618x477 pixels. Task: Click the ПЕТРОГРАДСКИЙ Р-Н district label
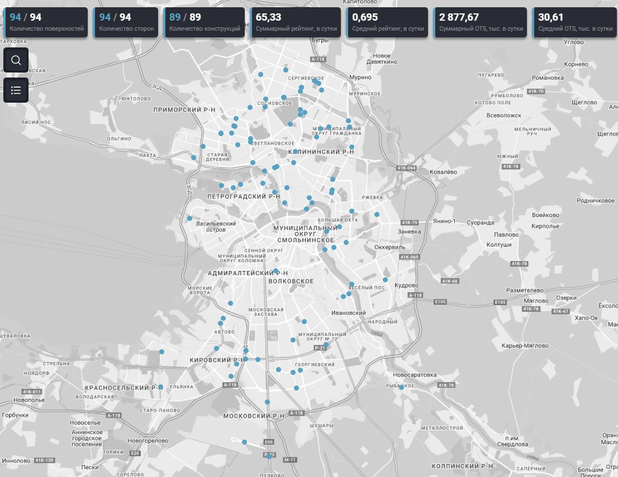(244, 196)
